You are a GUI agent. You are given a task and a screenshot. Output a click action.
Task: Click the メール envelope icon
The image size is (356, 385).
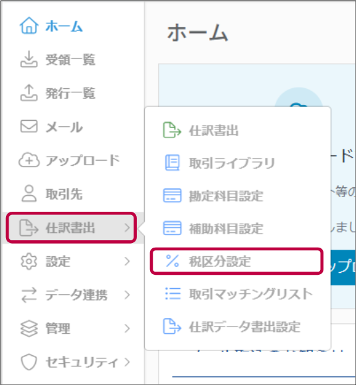(x=29, y=126)
